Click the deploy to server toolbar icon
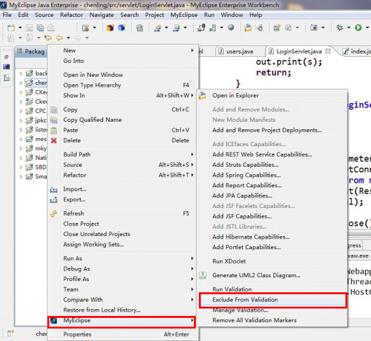 (x=201, y=28)
